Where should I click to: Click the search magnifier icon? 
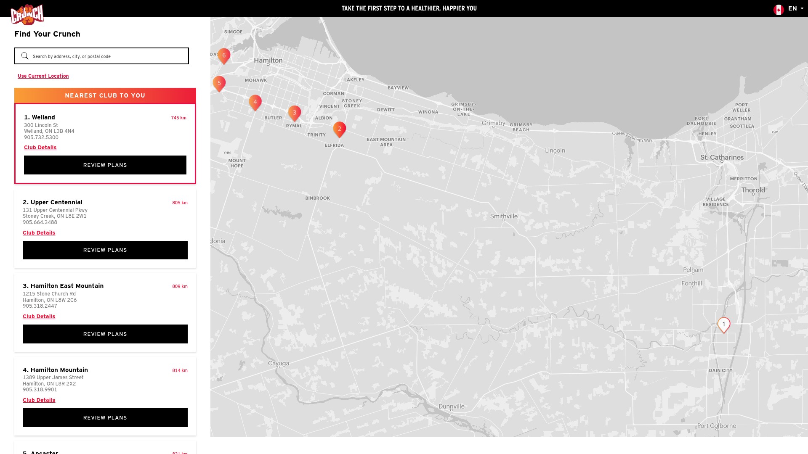click(x=25, y=56)
